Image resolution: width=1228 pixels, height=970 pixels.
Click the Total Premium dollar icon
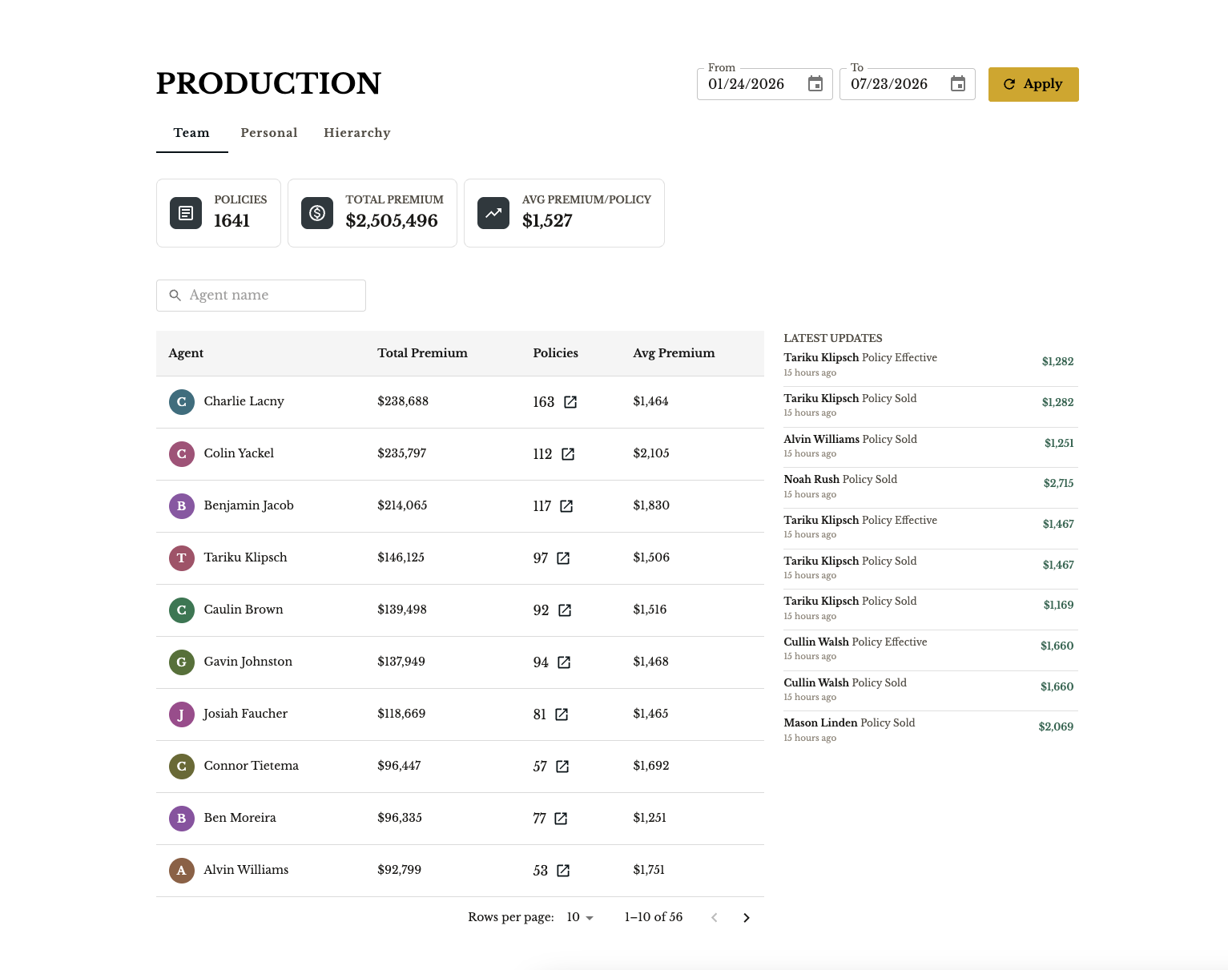click(317, 213)
